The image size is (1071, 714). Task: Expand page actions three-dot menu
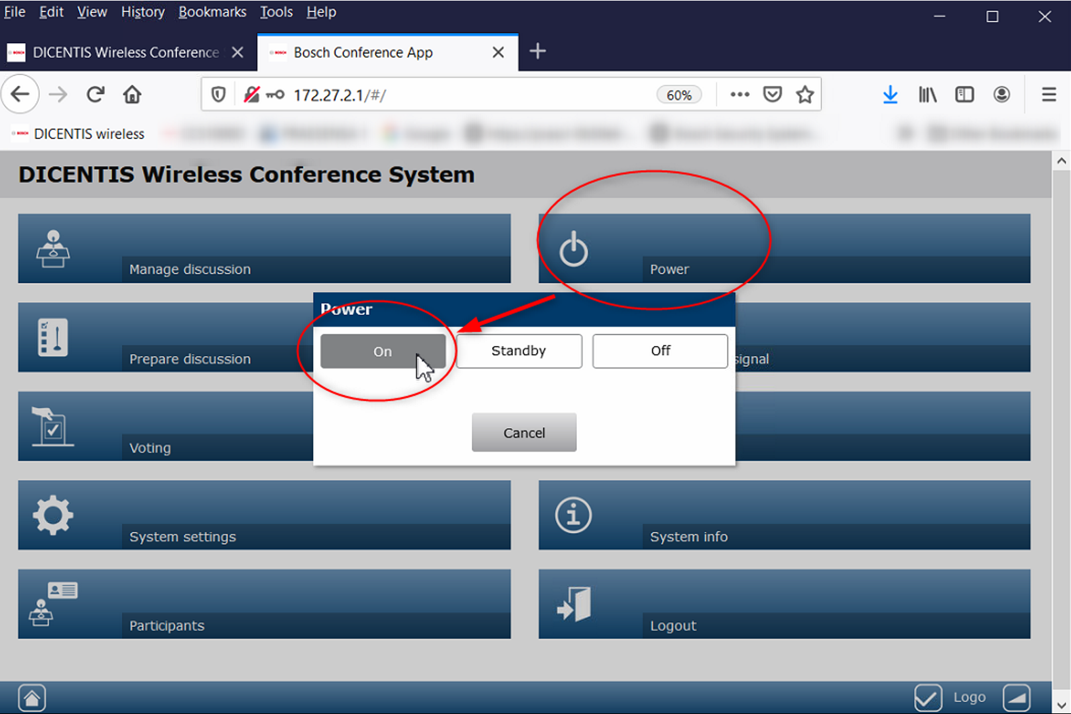(x=740, y=95)
